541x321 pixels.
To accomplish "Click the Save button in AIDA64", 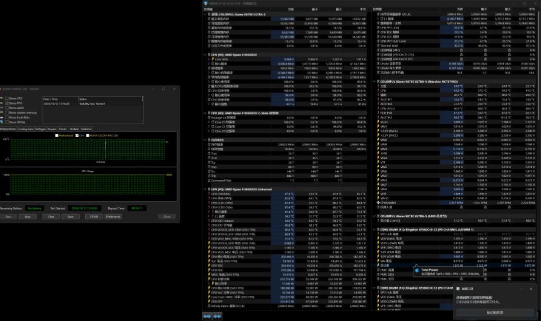I will pyautogui.click(x=71, y=216).
